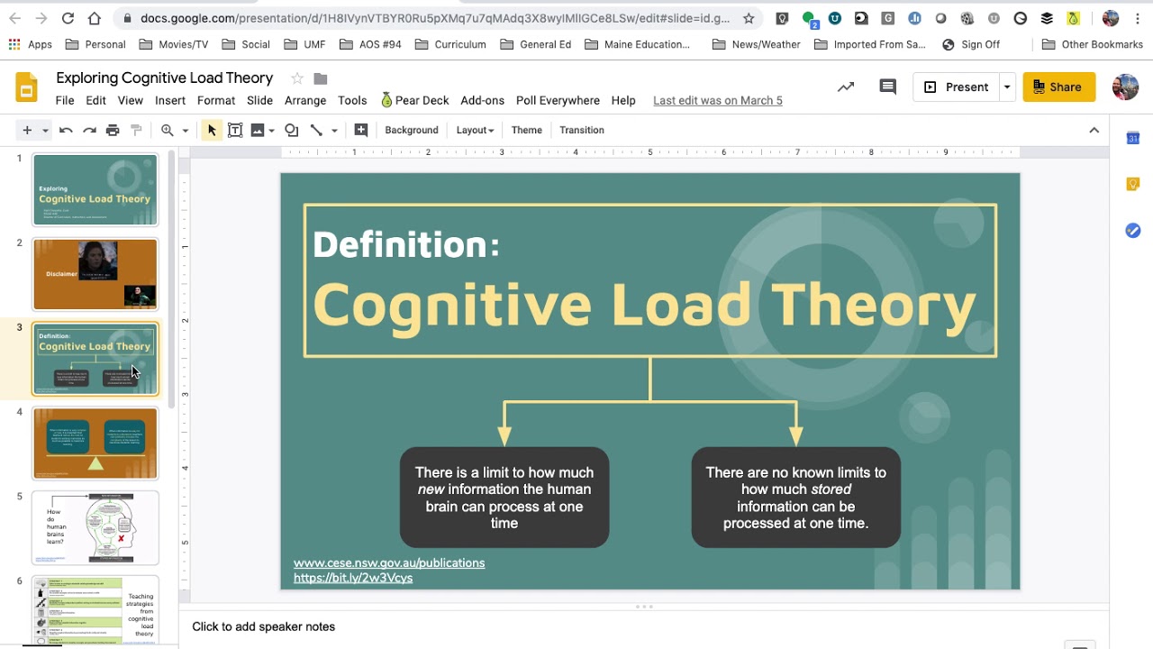Open the Pear Deck menu

point(414,100)
